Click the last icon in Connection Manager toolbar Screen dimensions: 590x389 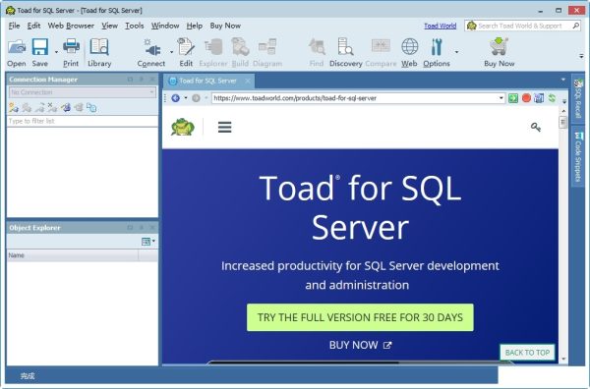(91, 108)
